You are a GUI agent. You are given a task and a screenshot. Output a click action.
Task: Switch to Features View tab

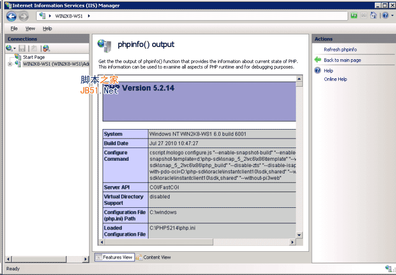click(x=115, y=257)
